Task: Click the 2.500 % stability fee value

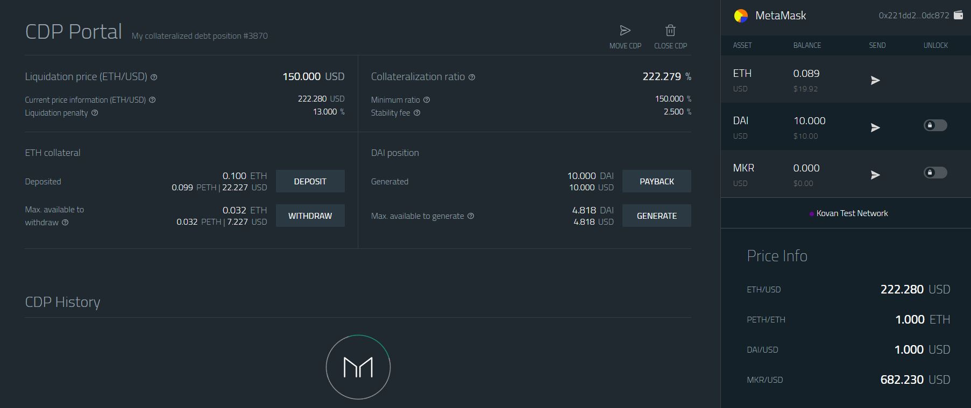Action: tap(677, 112)
